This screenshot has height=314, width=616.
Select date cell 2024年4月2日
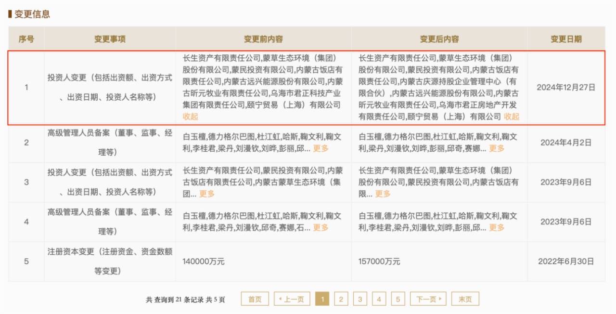pos(566,143)
